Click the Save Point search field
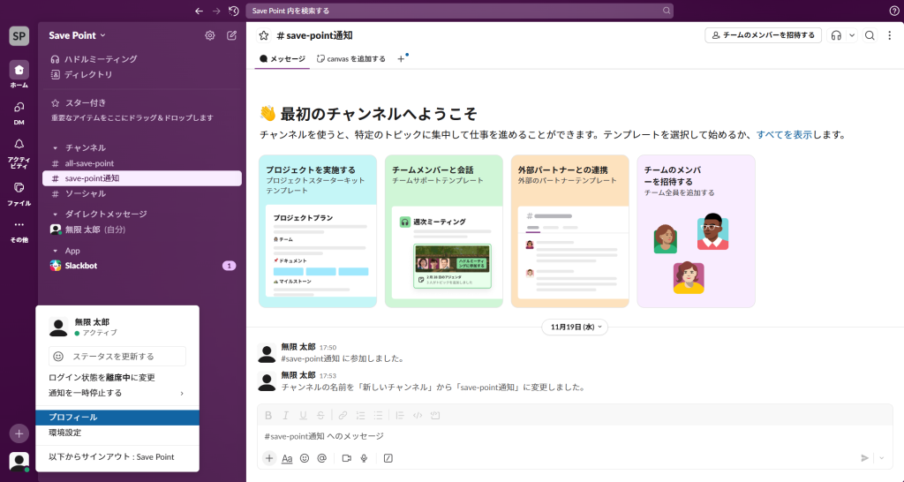904x482 pixels. point(459,11)
